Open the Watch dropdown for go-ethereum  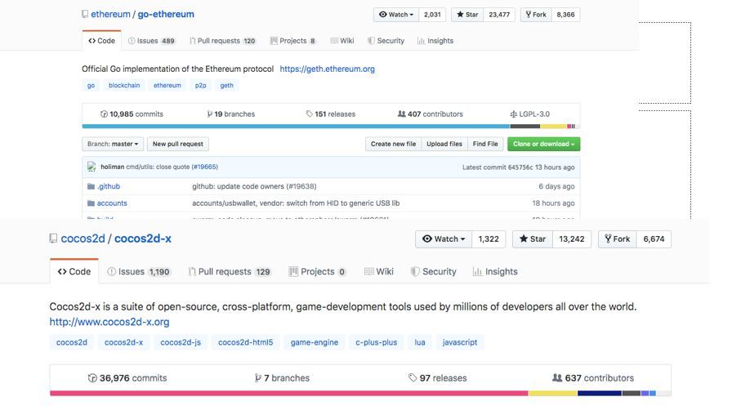[x=396, y=15]
